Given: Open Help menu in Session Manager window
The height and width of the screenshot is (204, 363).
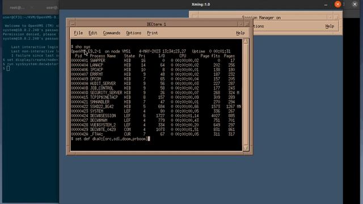Looking at the screenshot, I should [330, 26].
